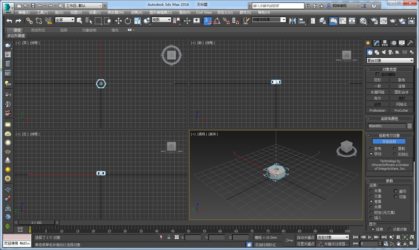Screen dimensions: 419x250
Task: Switch to the Motion command panel tab
Action: (394, 43)
